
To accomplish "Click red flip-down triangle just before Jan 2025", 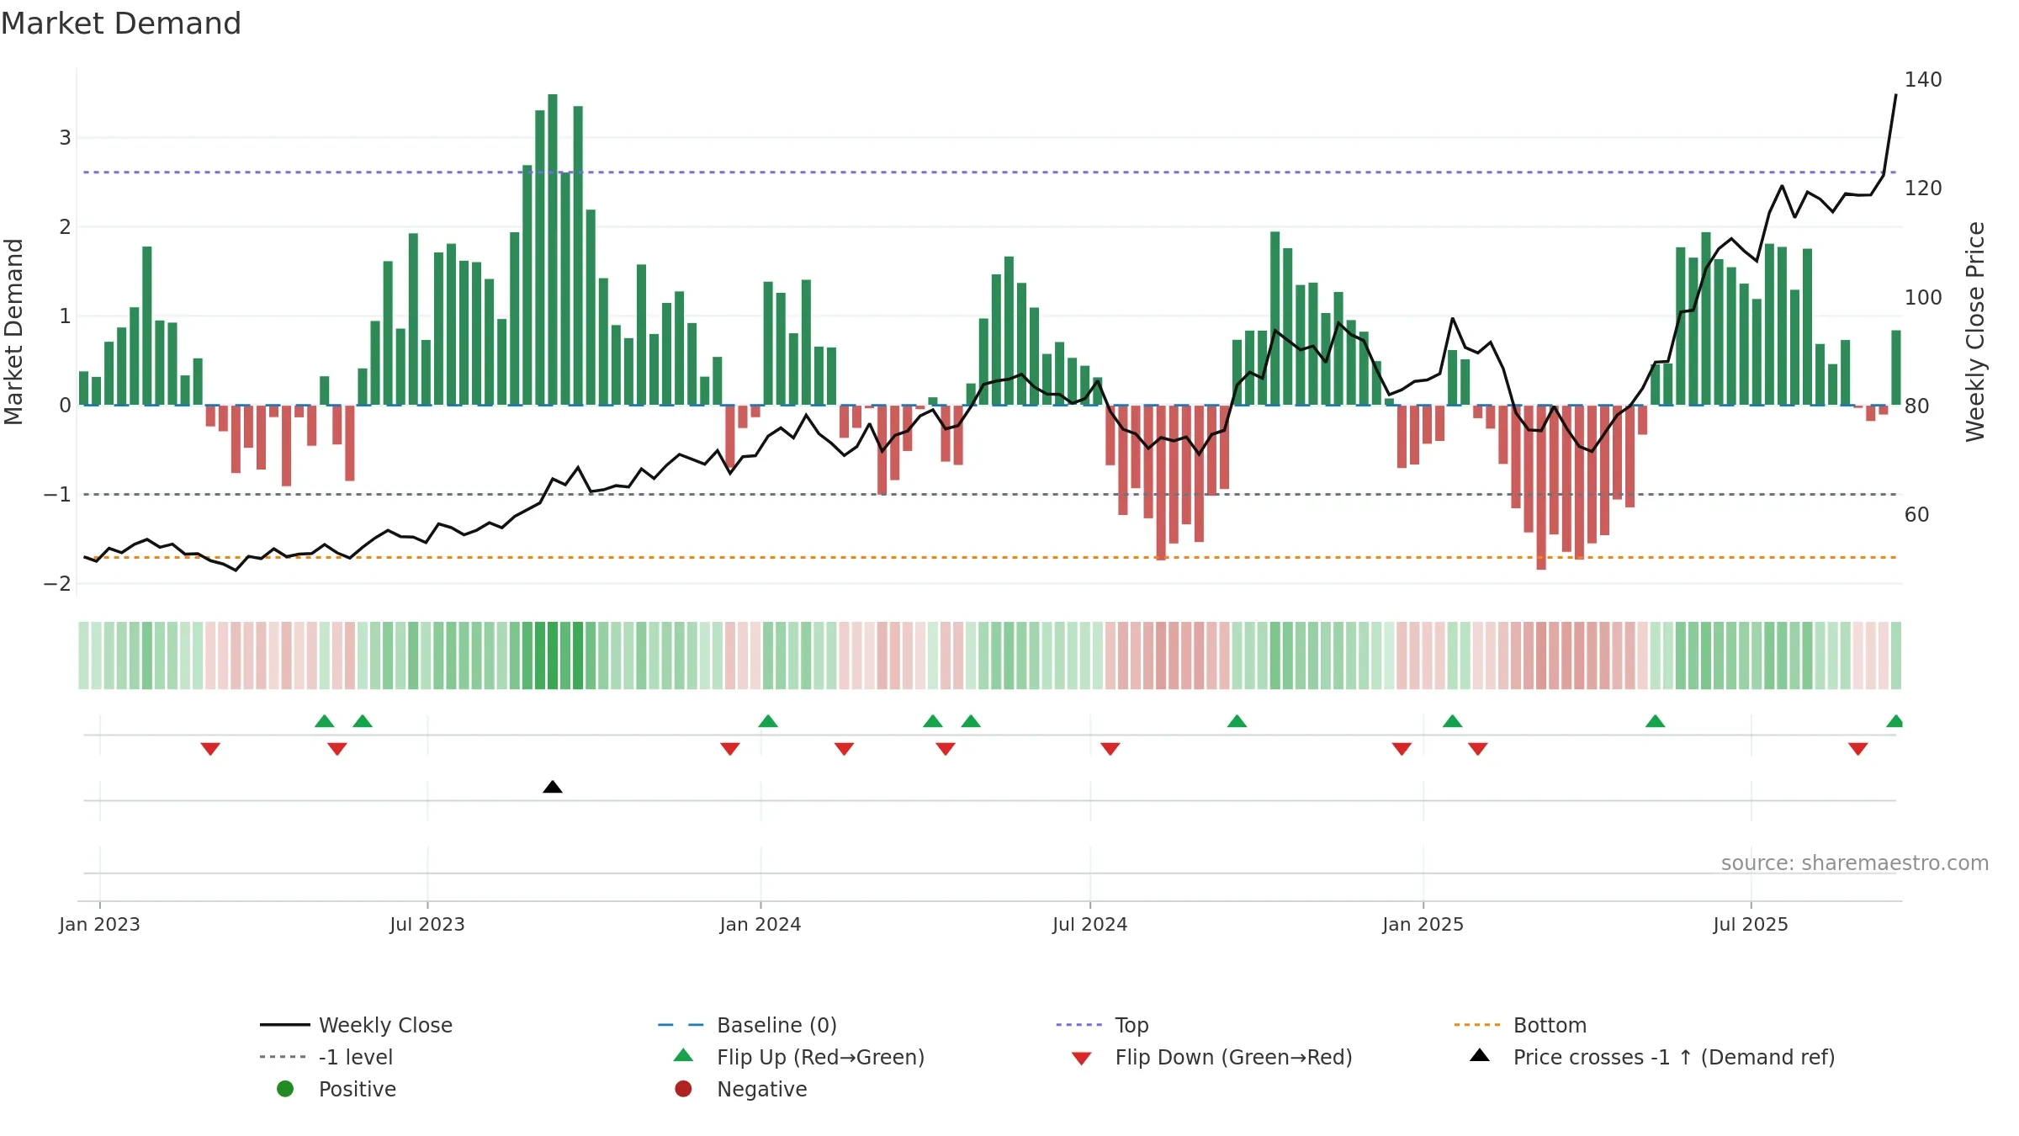I will [1402, 749].
